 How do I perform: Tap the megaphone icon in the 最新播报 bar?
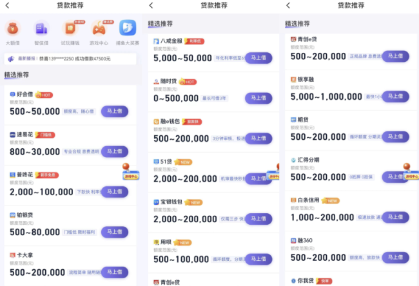pos(11,59)
